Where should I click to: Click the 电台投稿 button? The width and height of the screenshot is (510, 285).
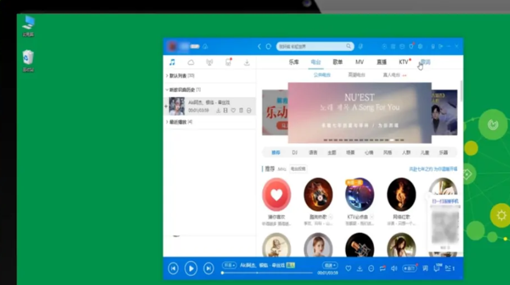tap(298, 169)
